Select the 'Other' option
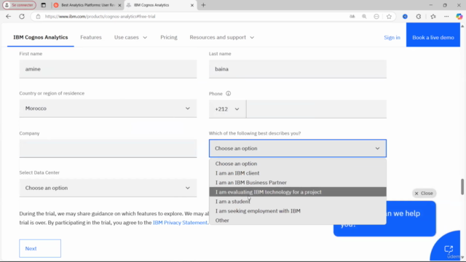The height and width of the screenshot is (262, 466). pyautogui.click(x=298, y=221)
